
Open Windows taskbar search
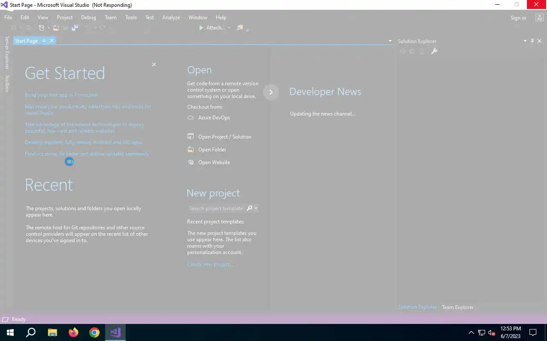click(x=31, y=332)
